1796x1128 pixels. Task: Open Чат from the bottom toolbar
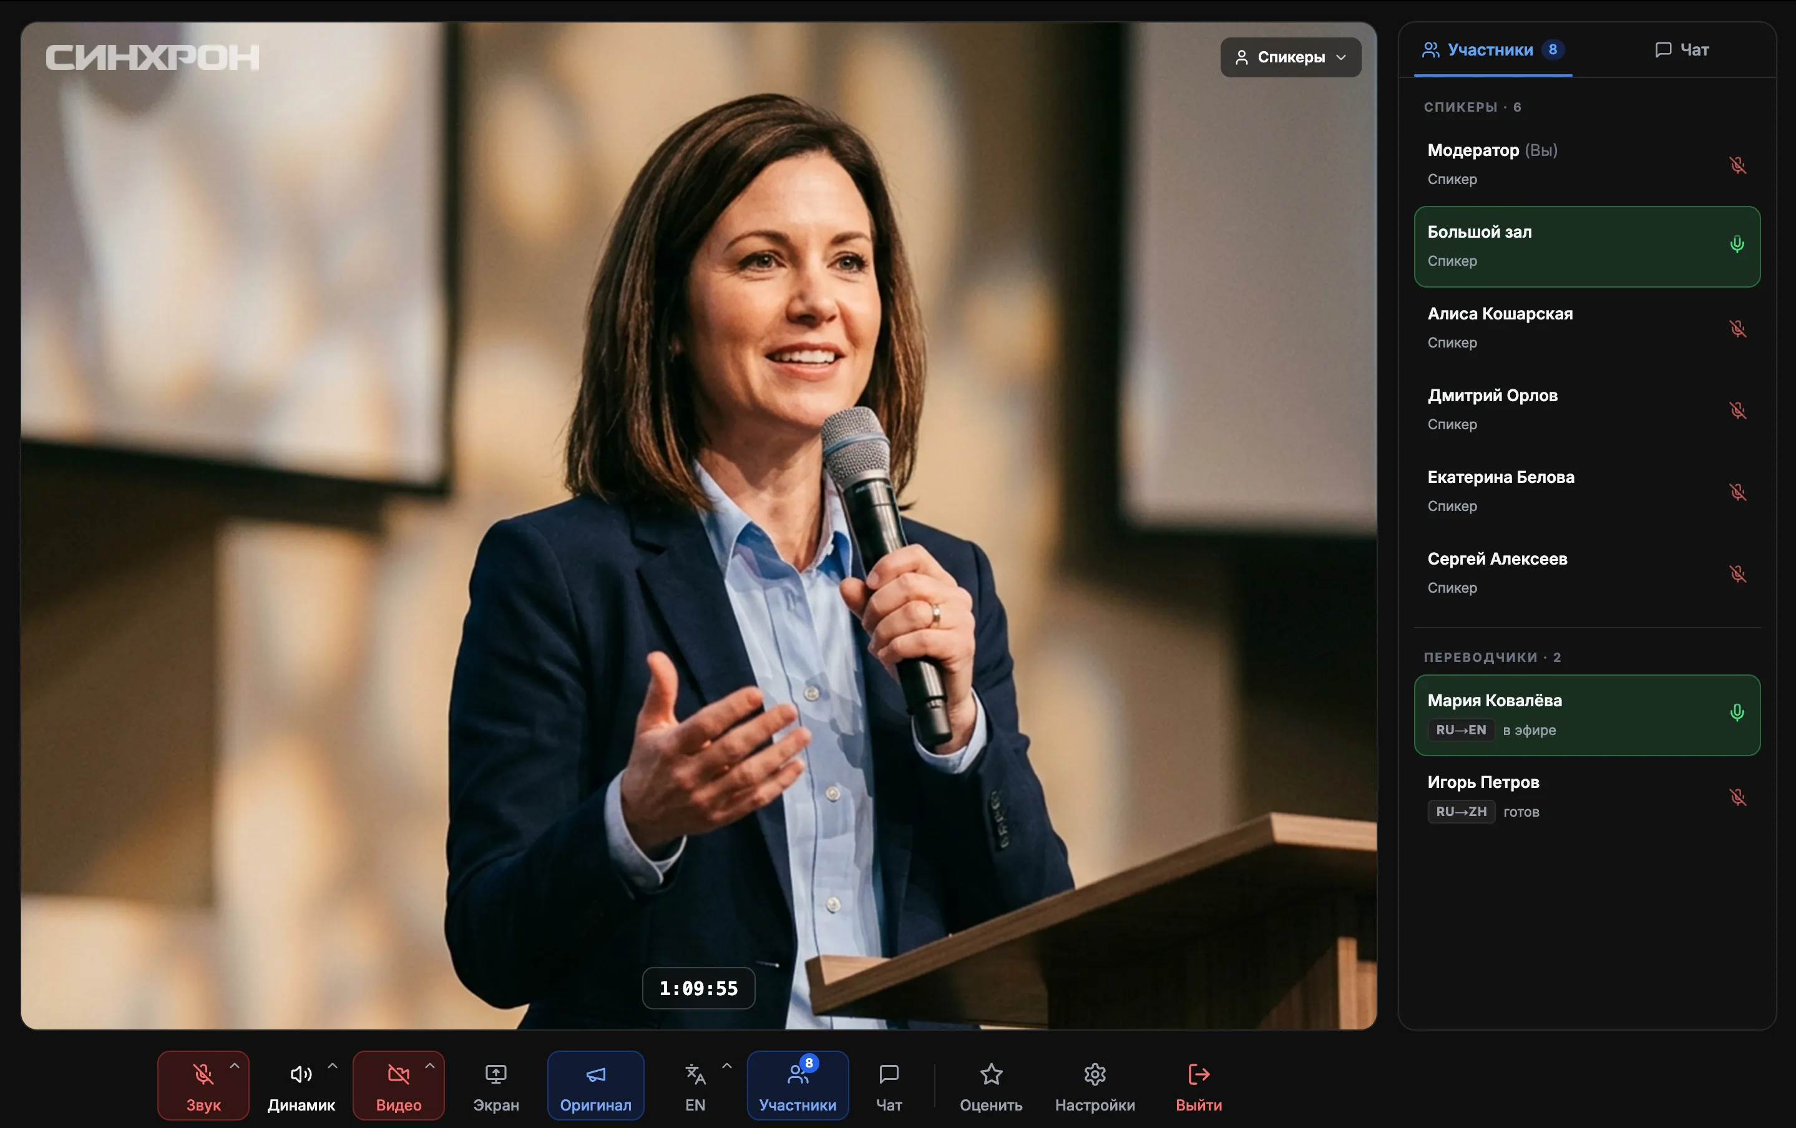pyautogui.click(x=889, y=1086)
